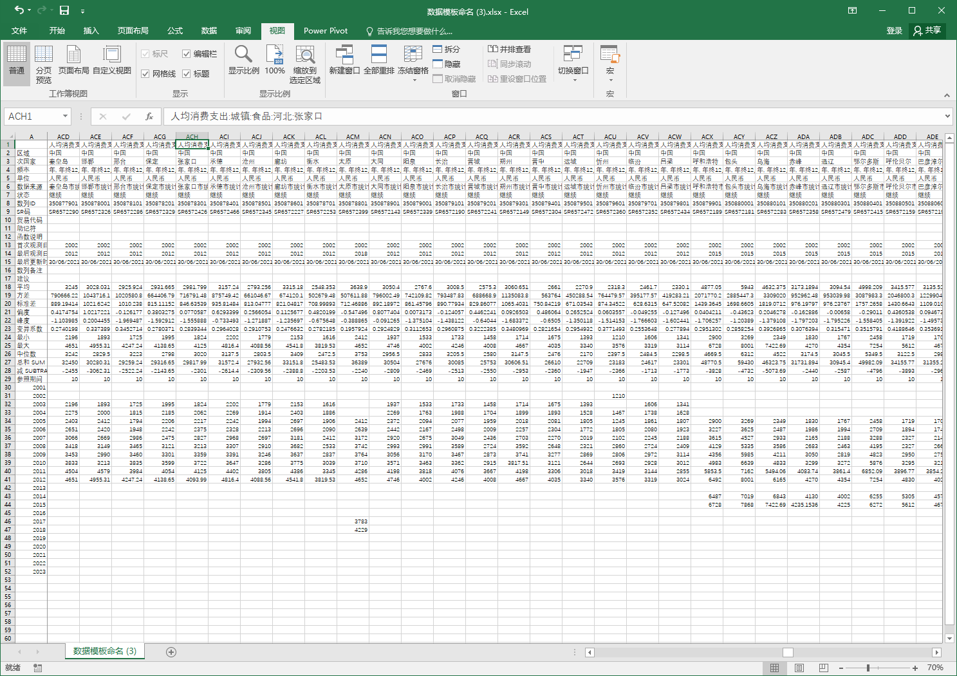Toggle the Gridlines checkbox
Viewport: 957px width, 676px height.
pyautogui.click(x=145, y=74)
